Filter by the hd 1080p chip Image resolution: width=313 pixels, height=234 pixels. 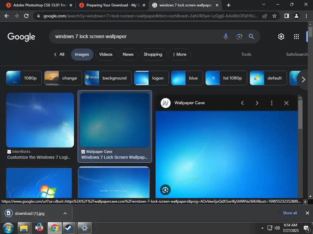coord(226,78)
